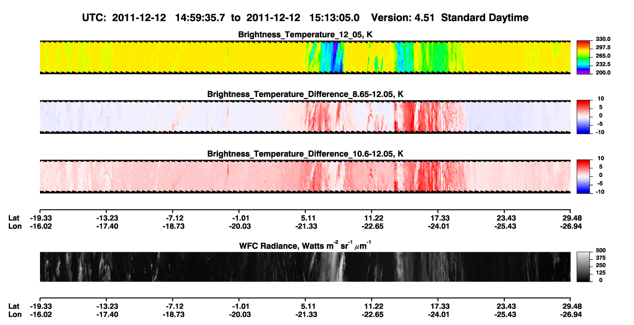
Task: Click the Brightness Temperature 12.05 image strip
Action: coord(305,57)
